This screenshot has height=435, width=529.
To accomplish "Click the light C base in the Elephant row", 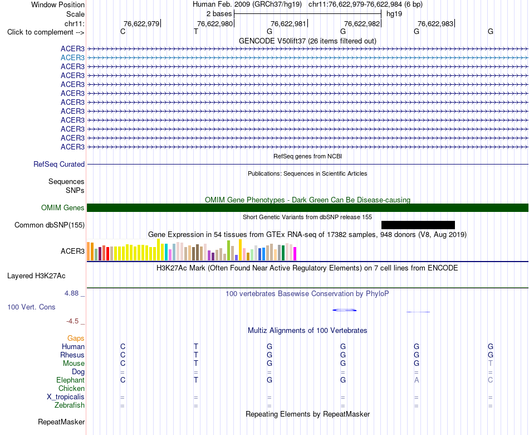I will pos(490,380).
